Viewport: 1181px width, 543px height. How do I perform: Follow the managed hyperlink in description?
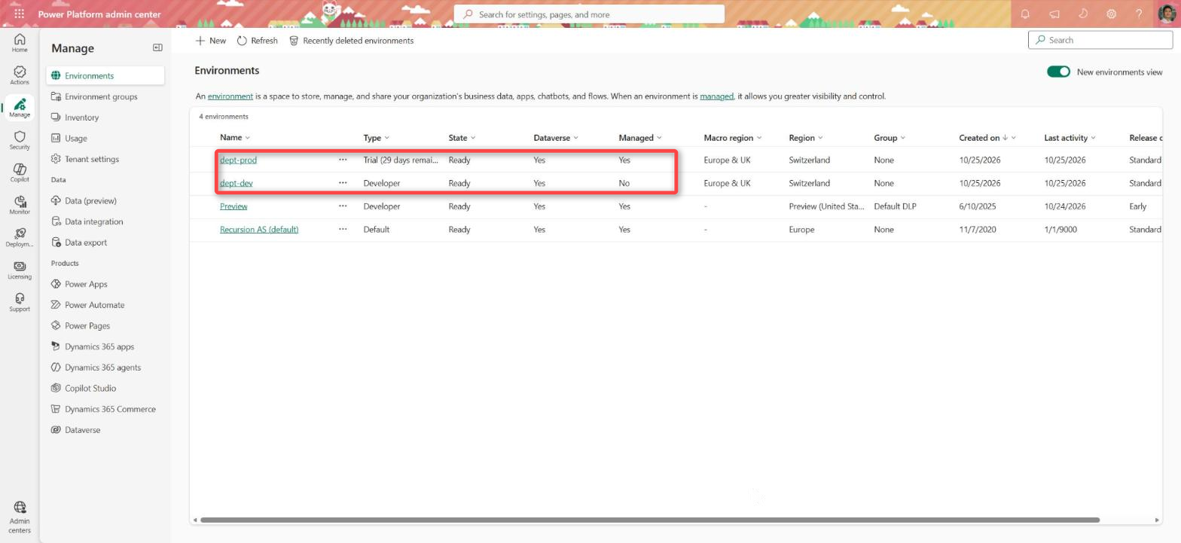pos(716,96)
